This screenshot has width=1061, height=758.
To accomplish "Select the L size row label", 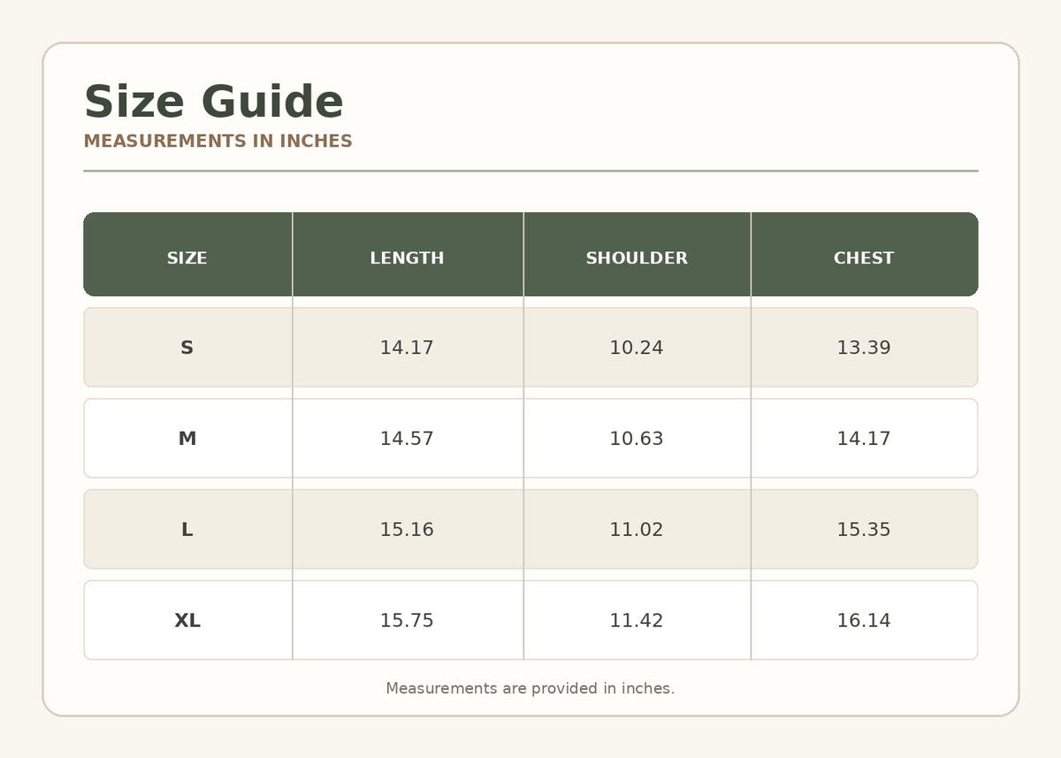I will (187, 530).
